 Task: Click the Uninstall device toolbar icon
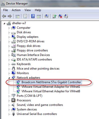[60, 16]
